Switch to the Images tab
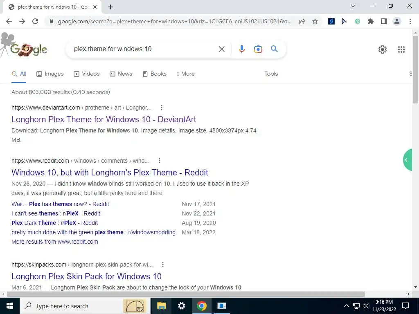Screen dimensions: 419x314 (50, 74)
